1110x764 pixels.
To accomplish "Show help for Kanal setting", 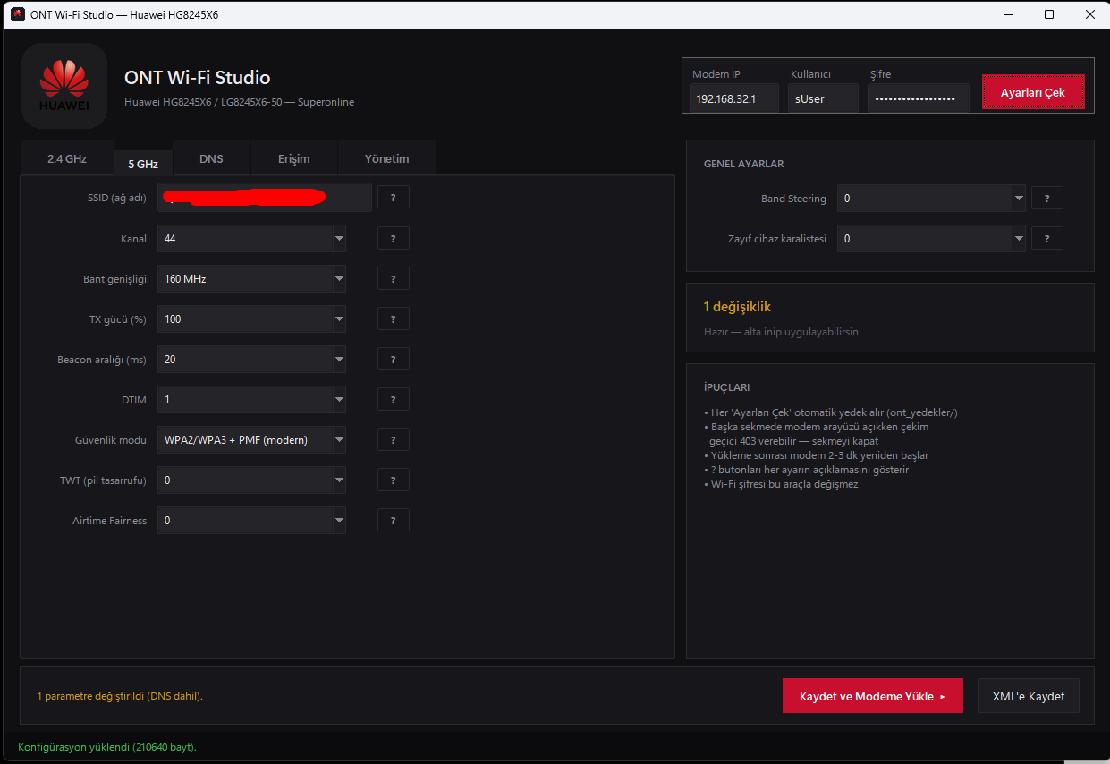I will (394, 238).
